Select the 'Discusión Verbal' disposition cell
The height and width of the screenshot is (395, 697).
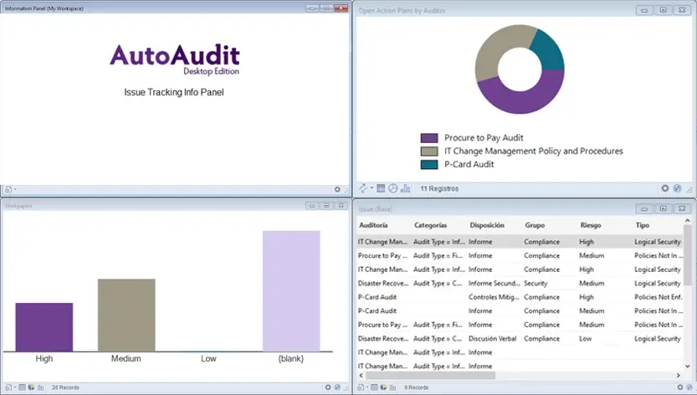coord(493,338)
